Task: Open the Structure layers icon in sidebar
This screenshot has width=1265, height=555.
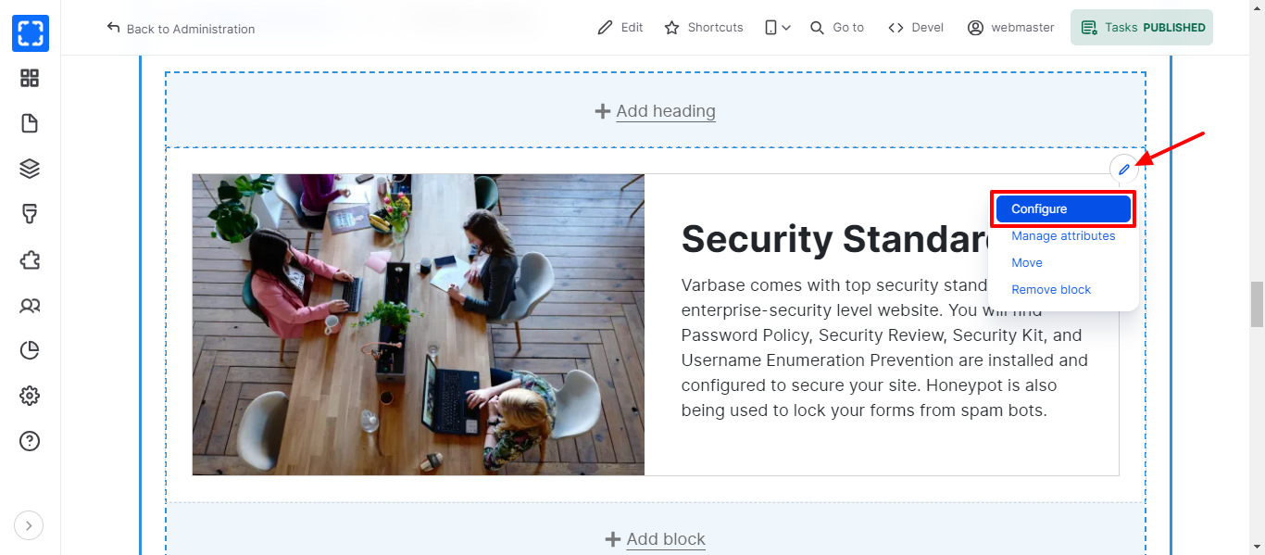Action: [30, 169]
